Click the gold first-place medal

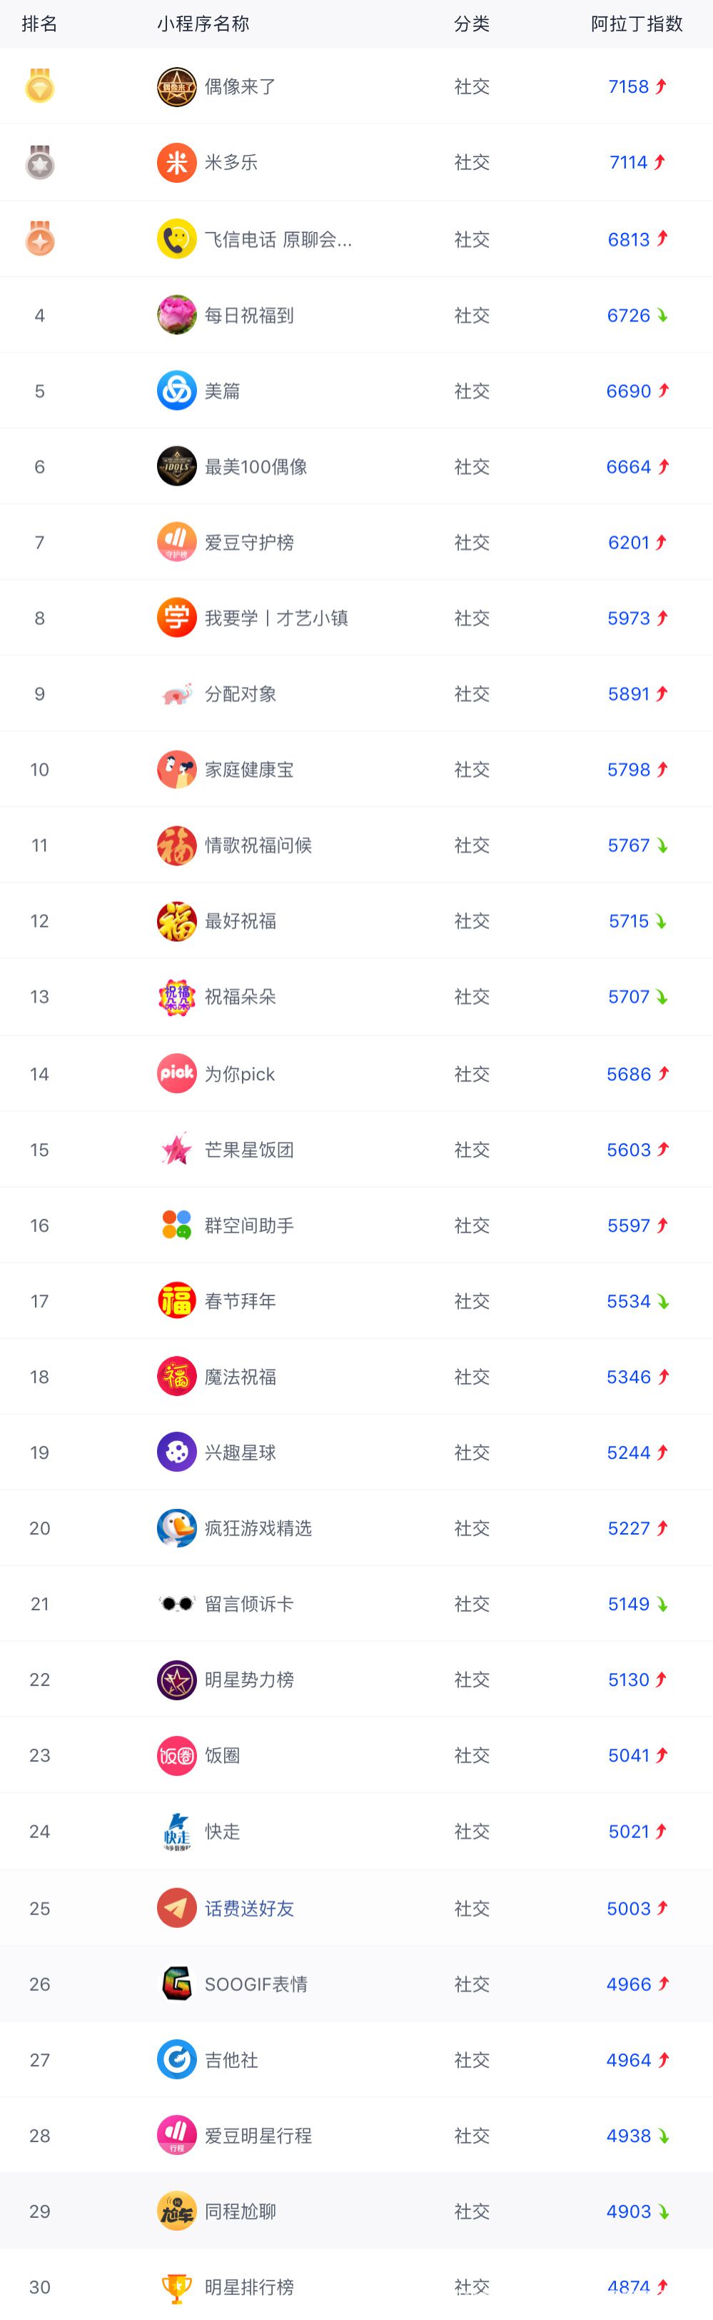40,86
